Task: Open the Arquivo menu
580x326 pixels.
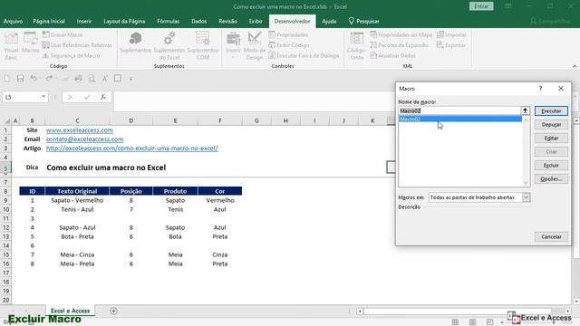Action: click(13, 22)
